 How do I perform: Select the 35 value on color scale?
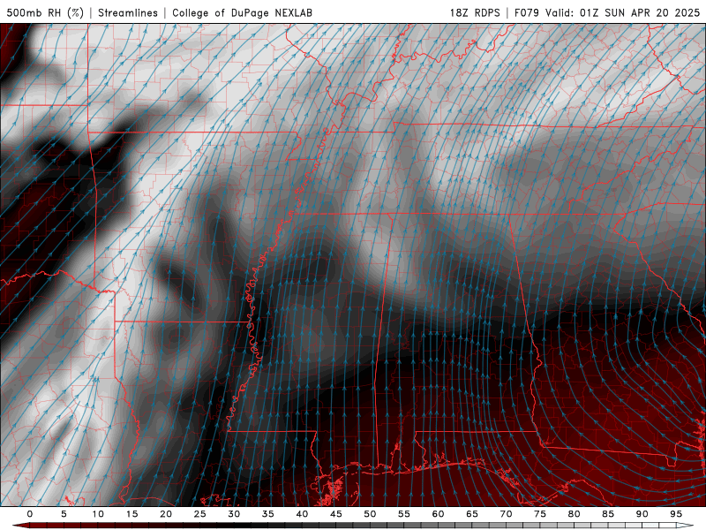[x=268, y=514]
